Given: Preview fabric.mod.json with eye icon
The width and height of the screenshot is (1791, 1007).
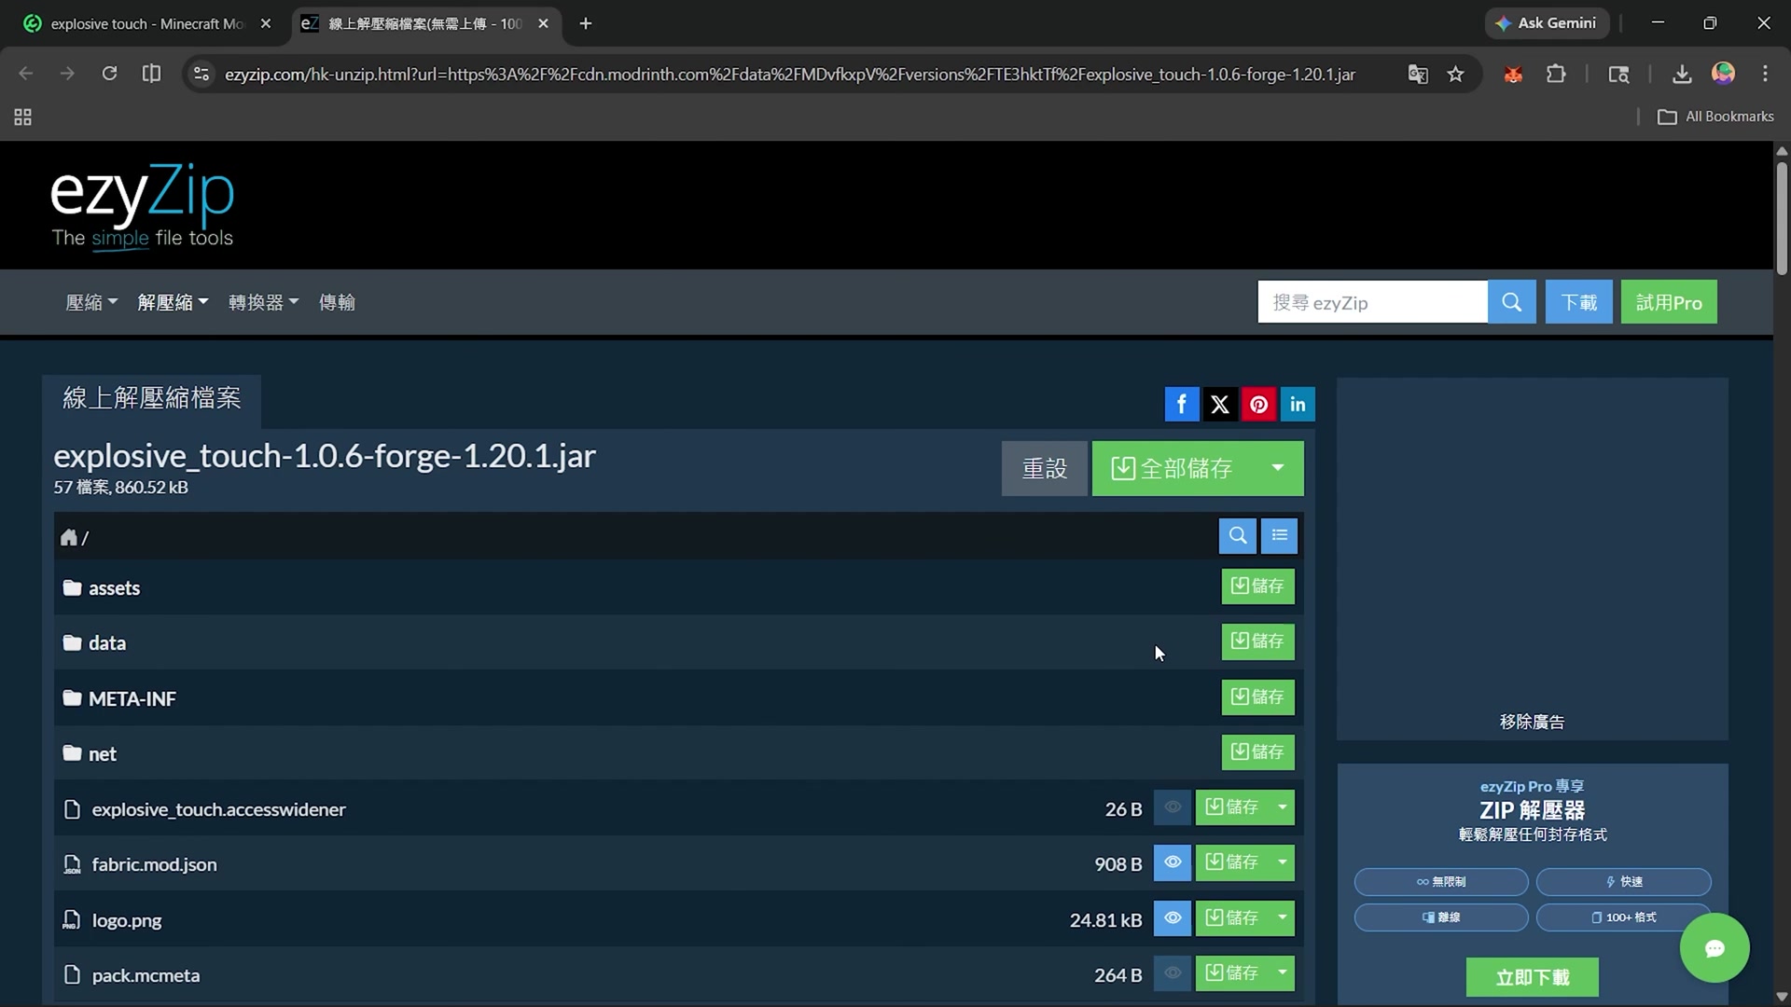Looking at the screenshot, I should pyautogui.click(x=1172, y=862).
